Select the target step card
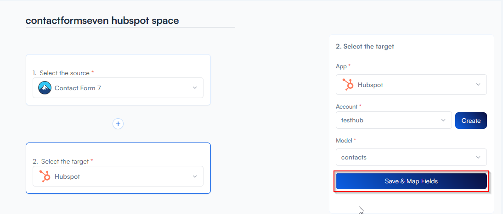 coord(118,150)
